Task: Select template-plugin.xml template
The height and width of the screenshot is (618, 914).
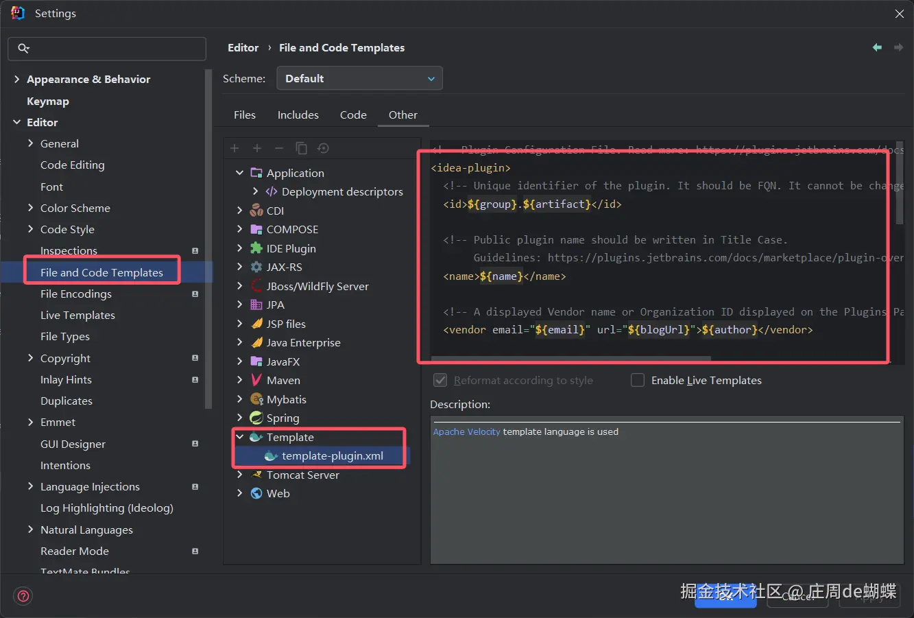Action: pos(333,456)
